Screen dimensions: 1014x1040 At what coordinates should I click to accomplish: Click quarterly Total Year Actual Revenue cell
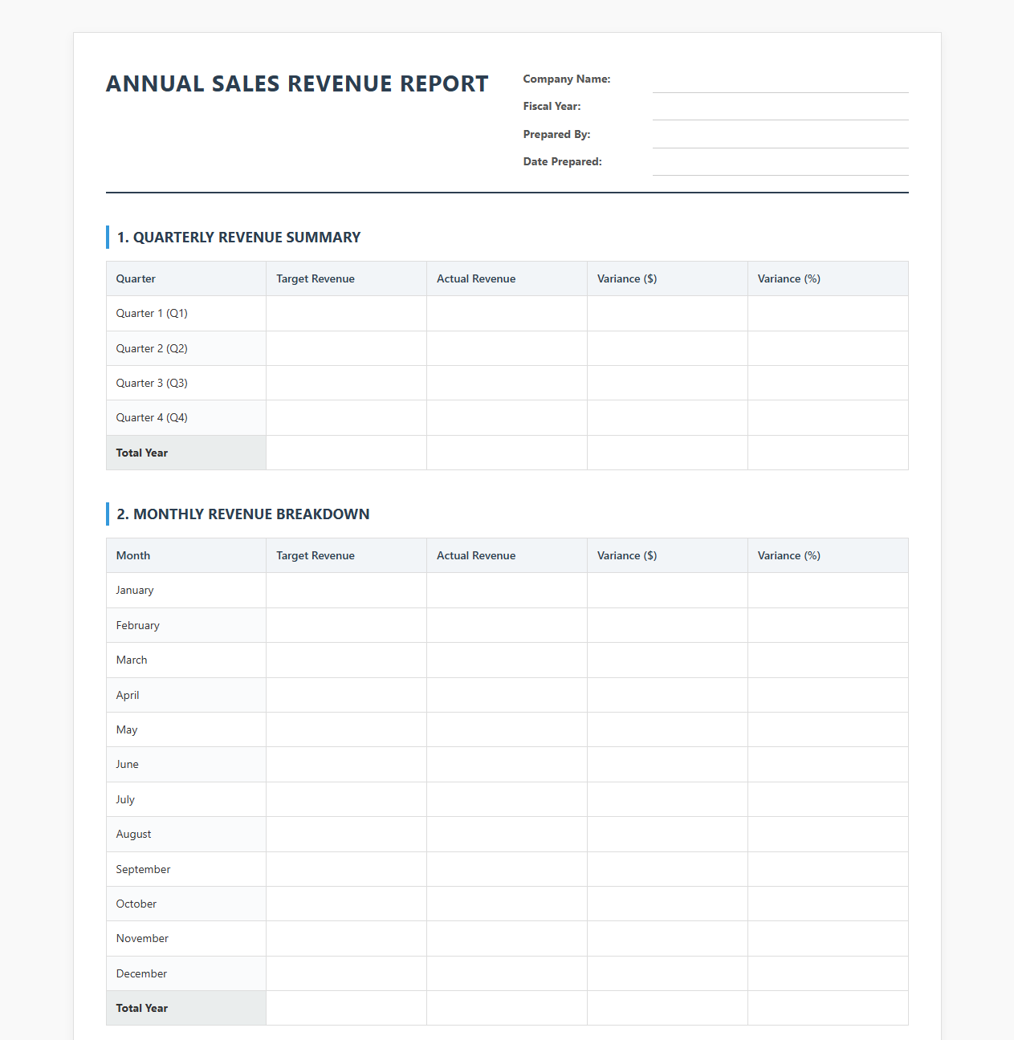coord(507,453)
